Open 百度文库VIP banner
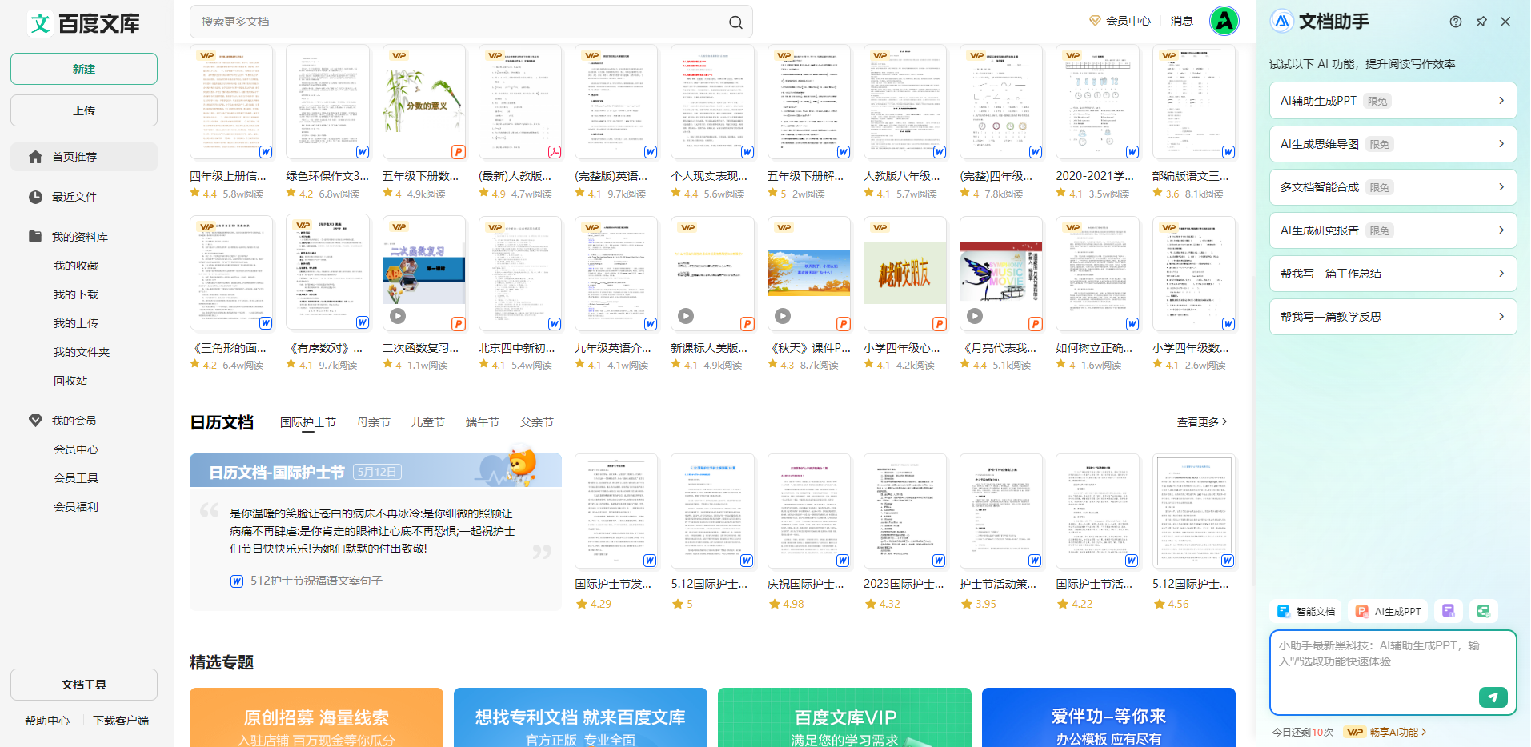The image size is (1531, 747). click(x=844, y=717)
